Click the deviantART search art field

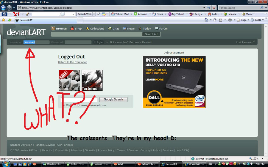click(x=96, y=34)
